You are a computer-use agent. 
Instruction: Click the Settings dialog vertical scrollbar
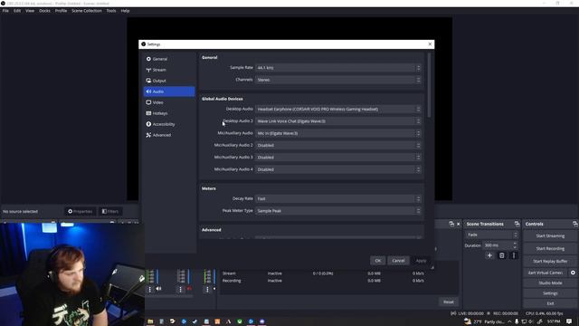[429, 85]
